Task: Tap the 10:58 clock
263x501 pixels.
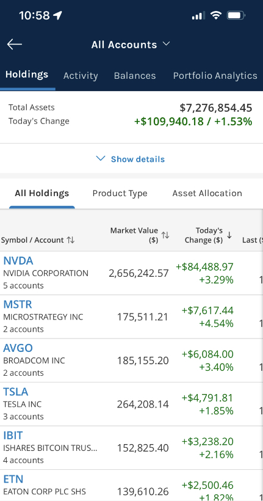Action: tap(34, 15)
